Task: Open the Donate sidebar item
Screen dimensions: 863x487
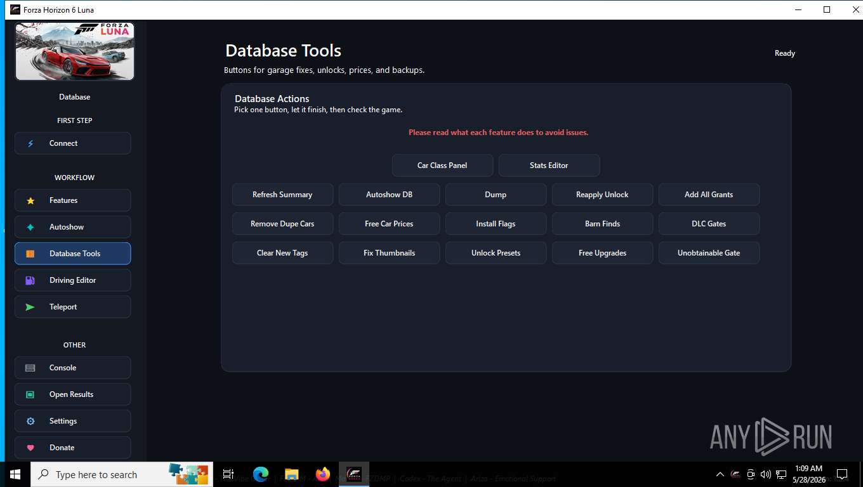Action: pos(73,448)
